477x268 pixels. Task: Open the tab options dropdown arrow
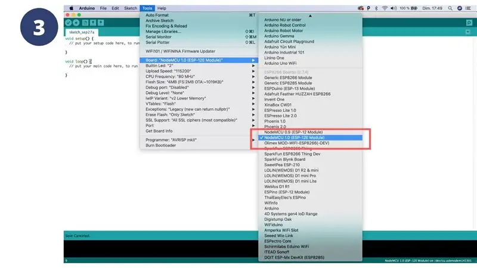click(x=468, y=32)
